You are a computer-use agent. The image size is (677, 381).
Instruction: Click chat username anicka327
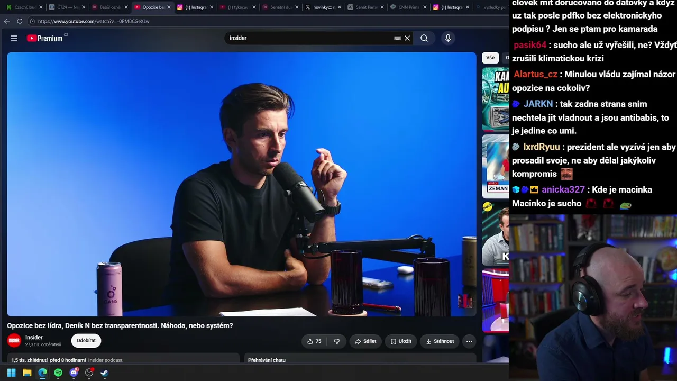tap(563, 189)
